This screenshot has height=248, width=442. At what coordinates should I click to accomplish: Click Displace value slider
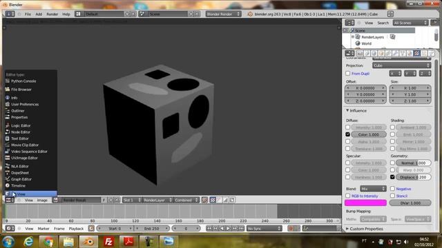414,177
